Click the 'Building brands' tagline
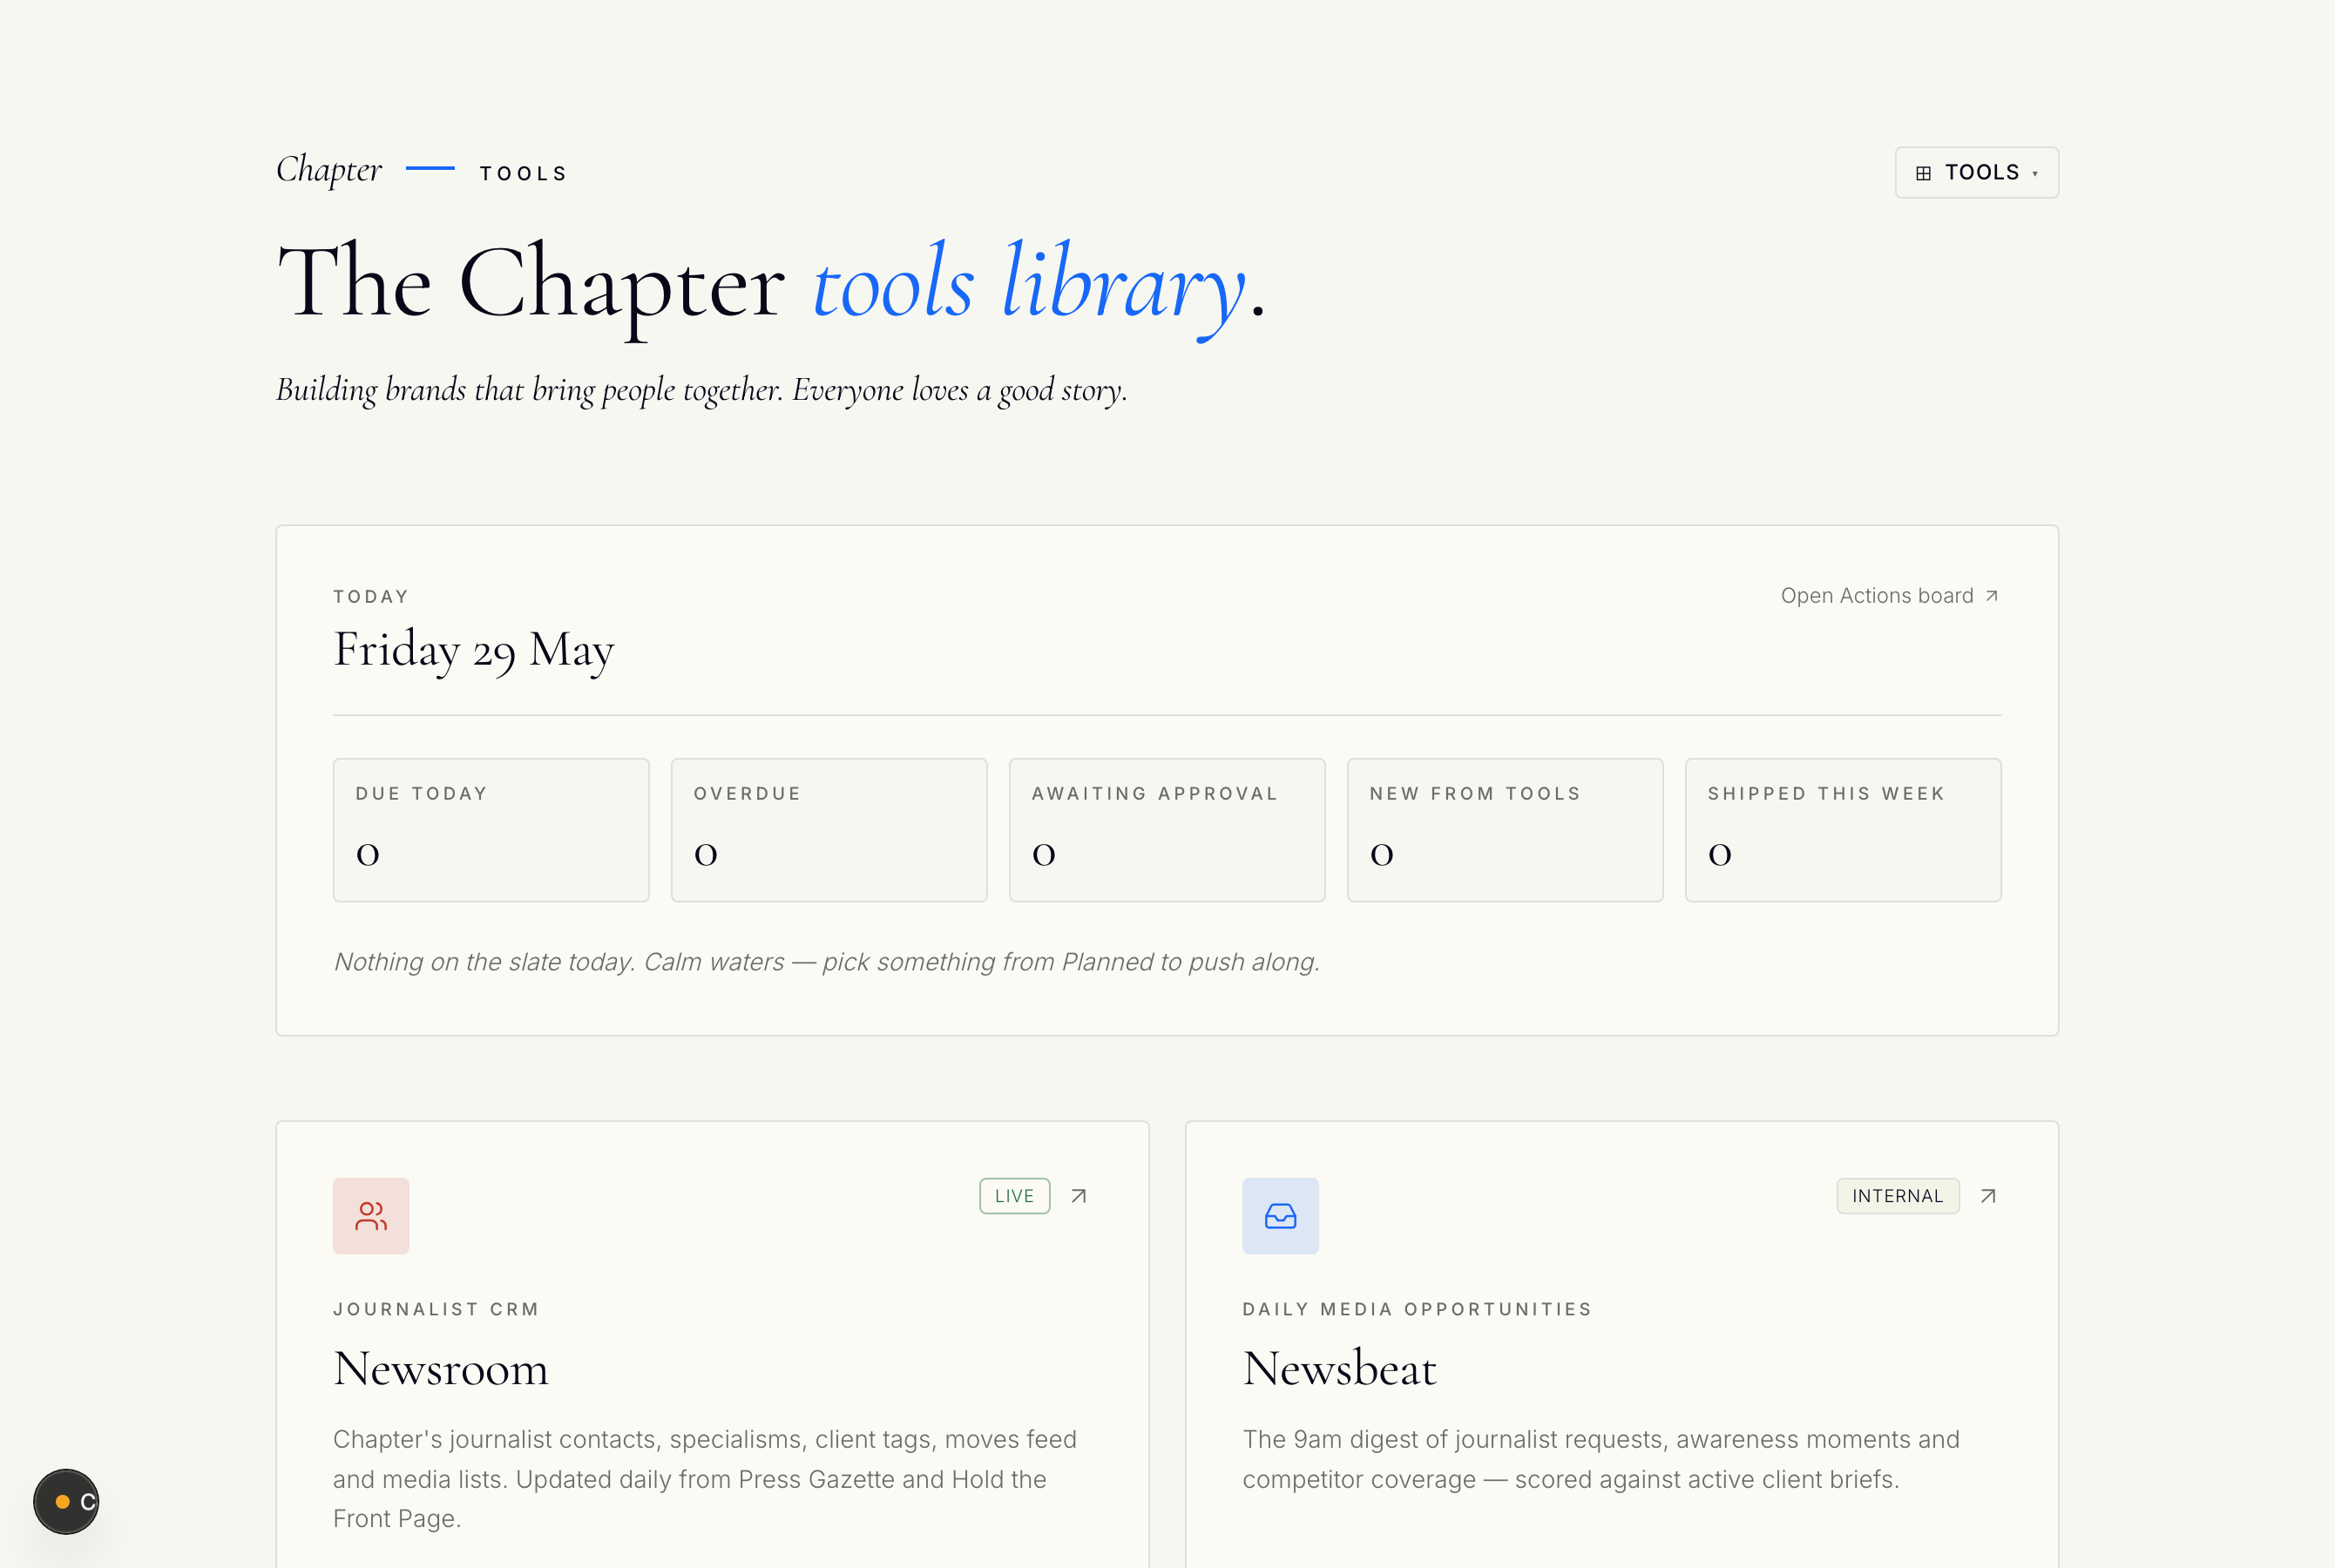Image resolution: width=2335 pixels, height=1568 pixels. click(701, 389)
